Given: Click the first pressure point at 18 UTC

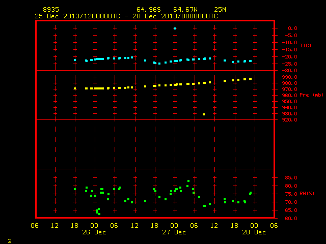Looking at the screenshot, I should (75, 88).
